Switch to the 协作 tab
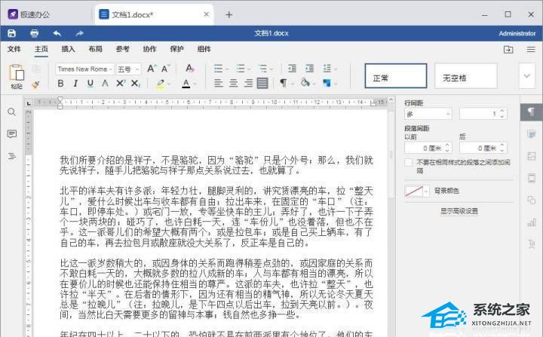 149,49
